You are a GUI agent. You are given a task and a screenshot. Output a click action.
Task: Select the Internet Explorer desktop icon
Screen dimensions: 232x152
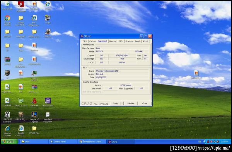tap(7, 131)
